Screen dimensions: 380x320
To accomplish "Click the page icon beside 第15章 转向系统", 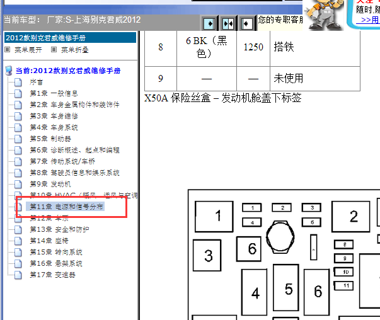I will [x=18, y=253].
